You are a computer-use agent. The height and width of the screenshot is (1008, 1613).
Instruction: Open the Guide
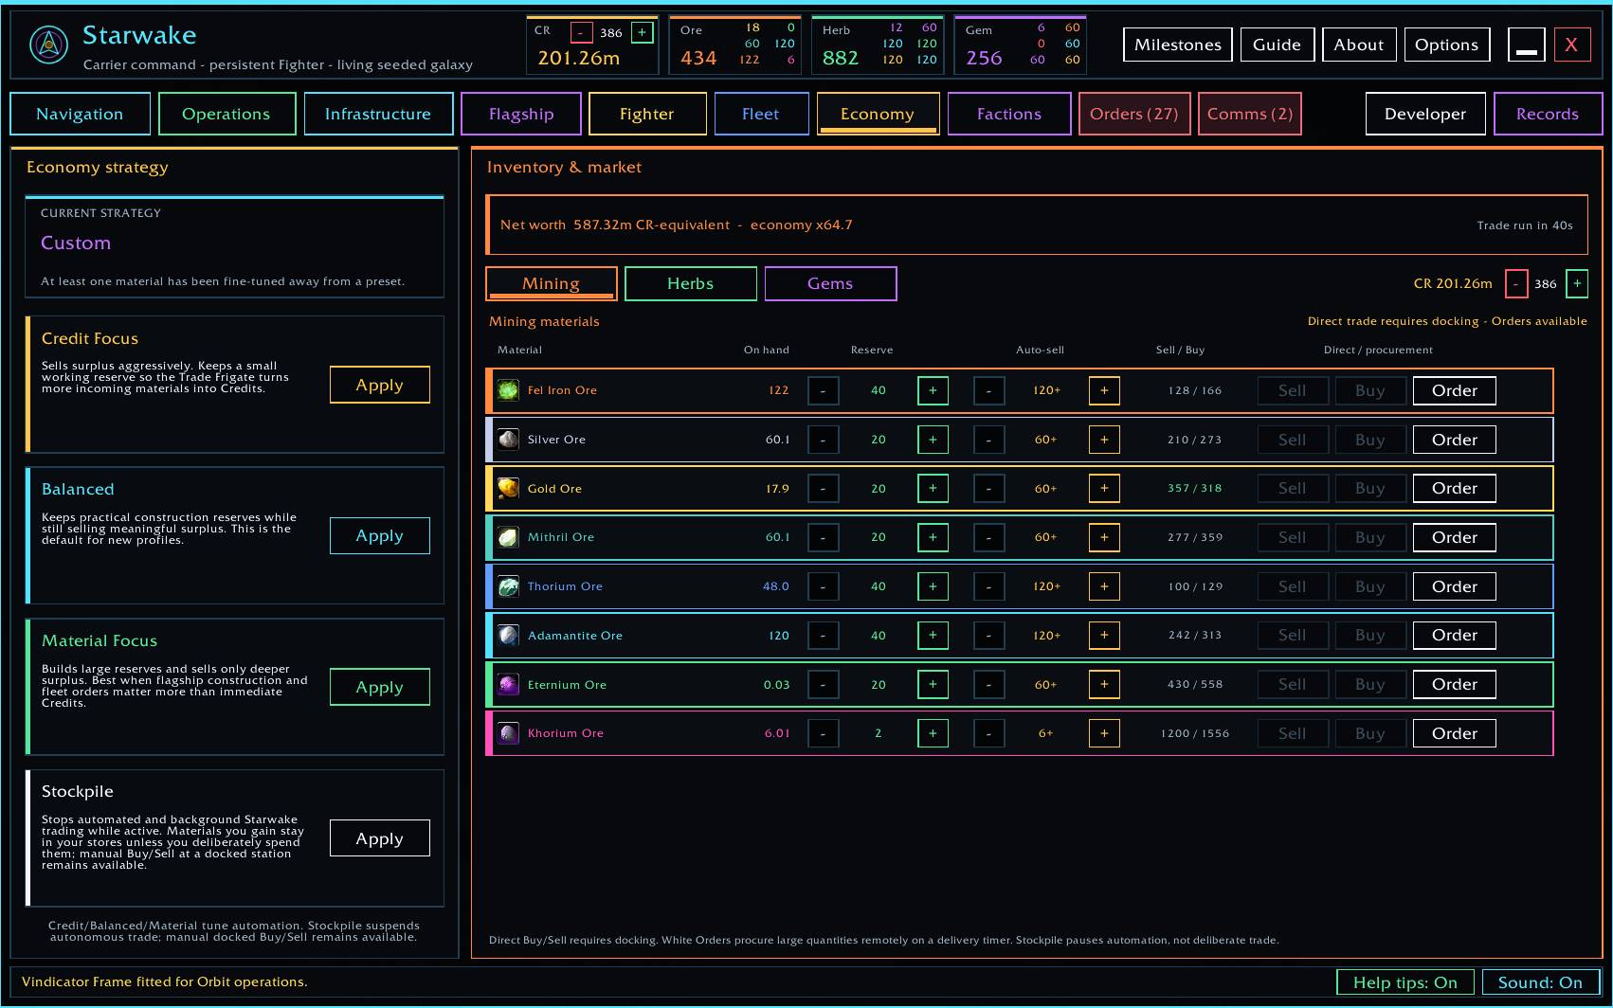pyautogui.click(x=1278, y=45)
